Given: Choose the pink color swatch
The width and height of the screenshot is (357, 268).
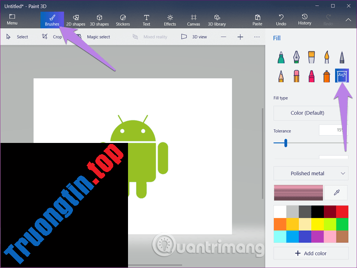Looking at the screenshot, I should 329,236.
